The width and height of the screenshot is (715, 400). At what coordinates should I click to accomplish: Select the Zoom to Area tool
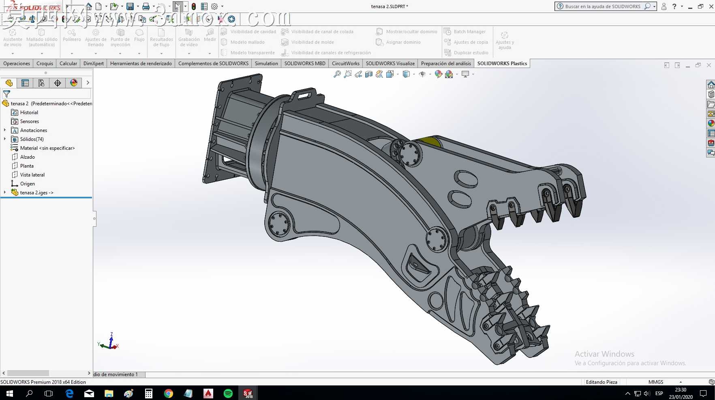348,74
